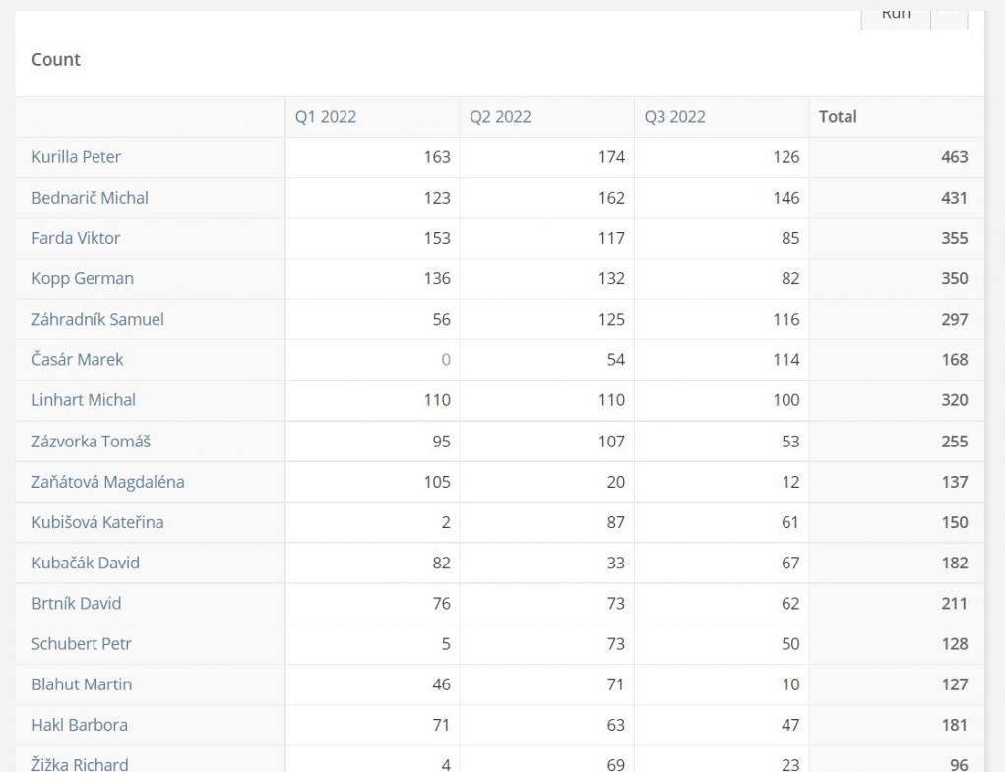This screenshot has height=772, width=1005.
Task: Open Zaňátová Magdaléna link
Action: click(x=107, y=482)
